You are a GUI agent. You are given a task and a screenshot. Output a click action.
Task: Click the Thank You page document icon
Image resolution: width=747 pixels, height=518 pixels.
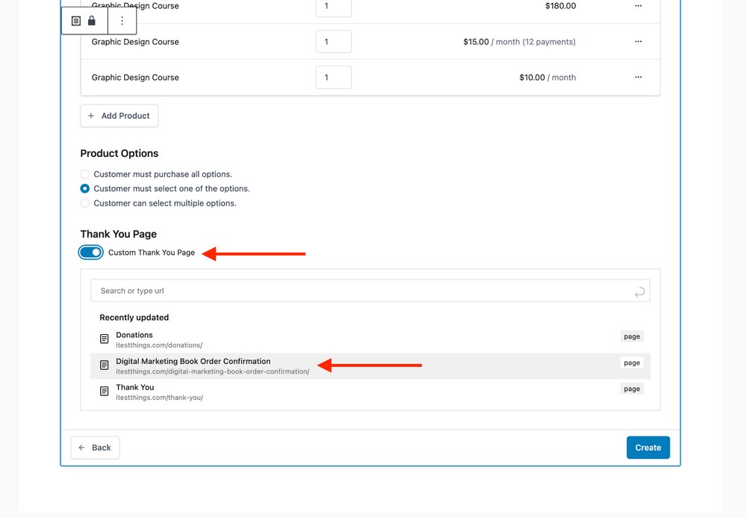click(105, 392)
